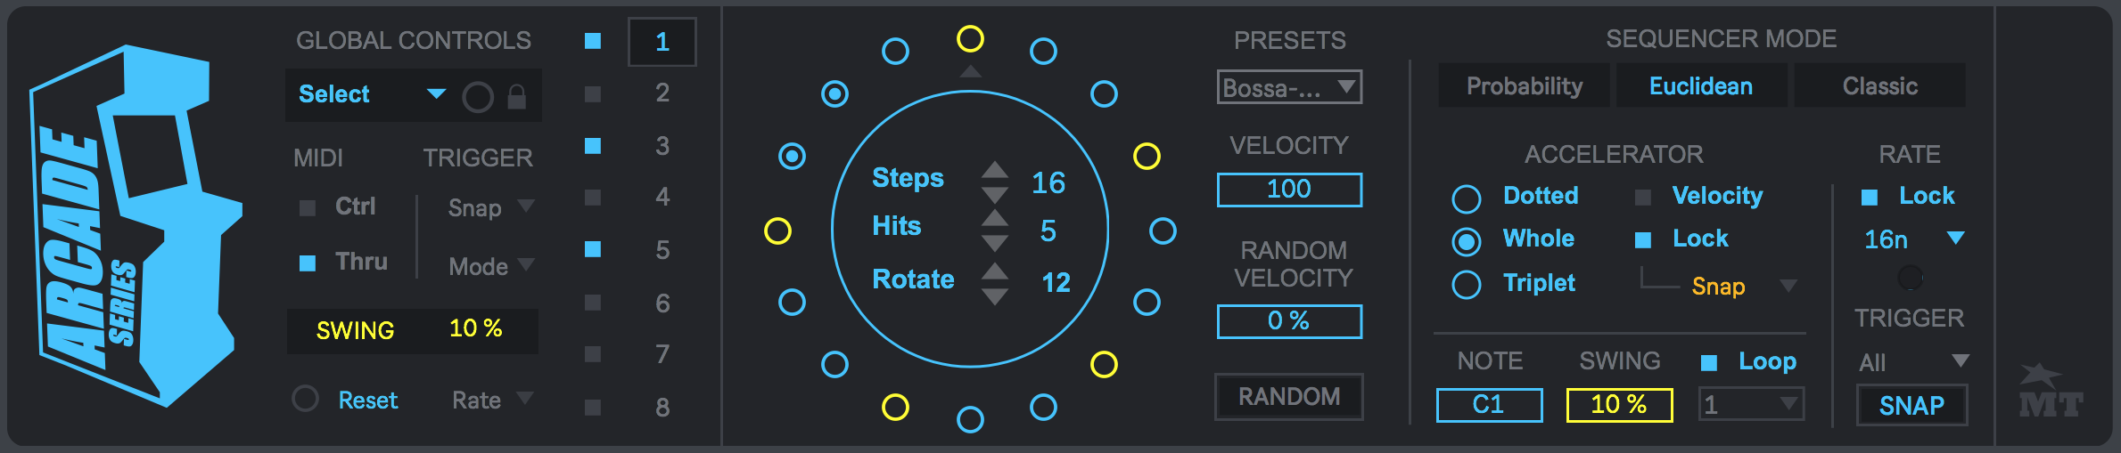Image resolution: width=2121 pixels, height=453 pixels.
Task: Open the Bossa presets dropdown
Action: (1289, 87)
